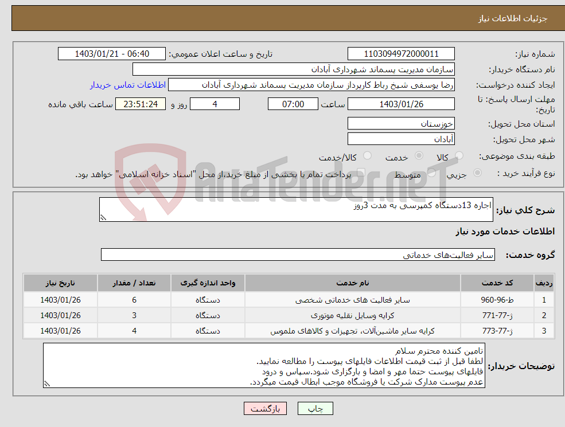Click resize handle of description text area

(x=103, y=217)
